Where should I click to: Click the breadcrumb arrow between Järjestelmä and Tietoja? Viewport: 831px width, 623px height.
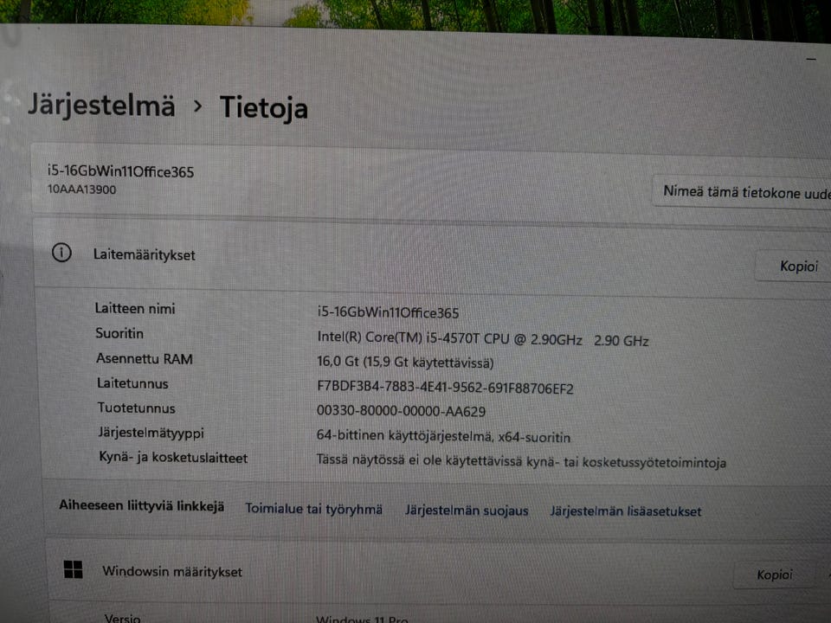tap(197, 106)
